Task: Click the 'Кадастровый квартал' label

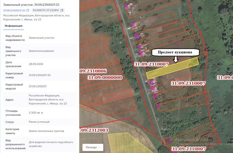Action: (14, 87)
